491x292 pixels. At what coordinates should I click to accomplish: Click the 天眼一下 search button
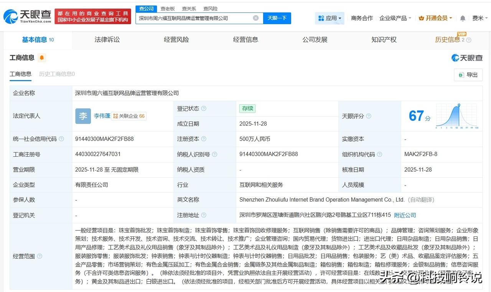277,18
